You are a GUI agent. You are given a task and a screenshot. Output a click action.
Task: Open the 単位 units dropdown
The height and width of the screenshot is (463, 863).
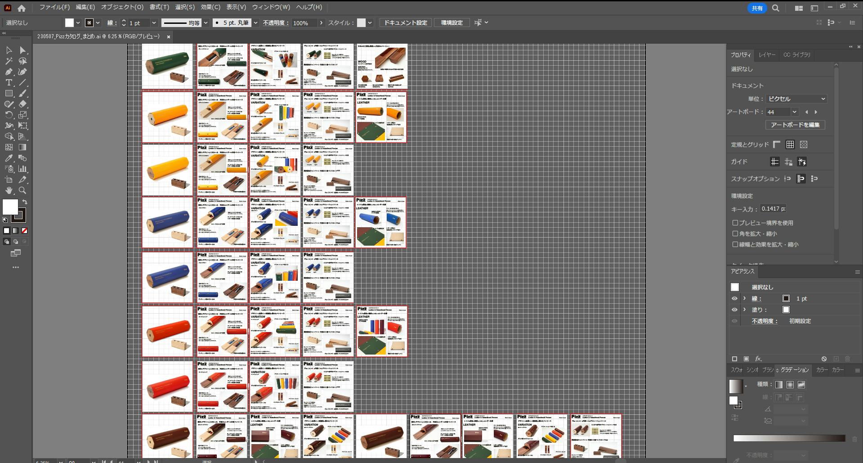tap(796, 99)
